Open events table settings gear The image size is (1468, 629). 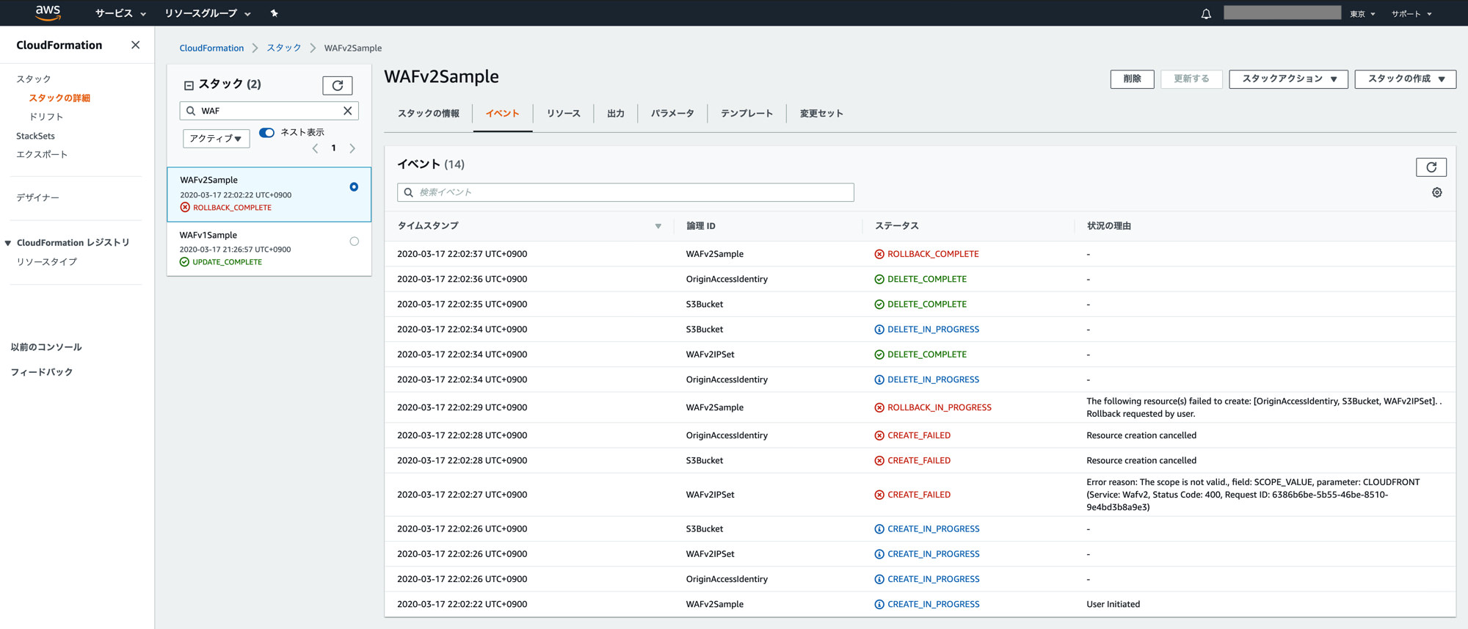click(1436, 192)
